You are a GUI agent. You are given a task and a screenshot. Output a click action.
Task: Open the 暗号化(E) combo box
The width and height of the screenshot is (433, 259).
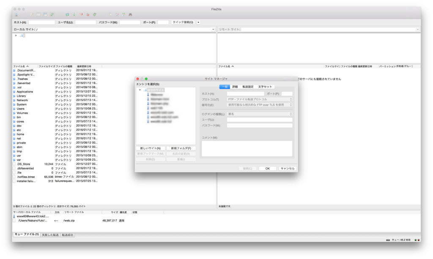(260, 105)
